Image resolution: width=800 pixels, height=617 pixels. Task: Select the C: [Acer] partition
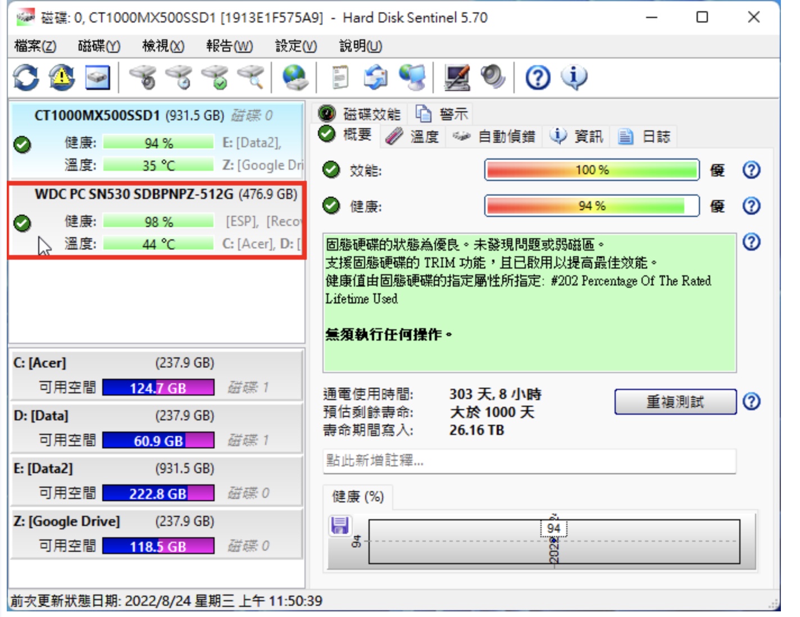(157, 375)
